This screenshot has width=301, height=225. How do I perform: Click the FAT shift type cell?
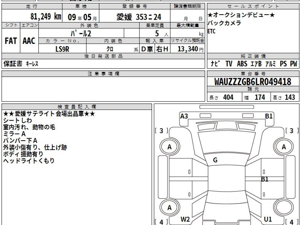pyautogui.click(x=11, y=41)
